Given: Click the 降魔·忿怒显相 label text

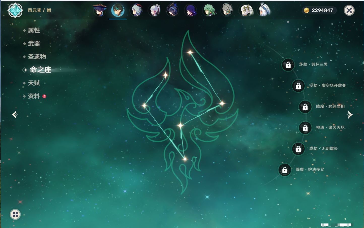Looking at the screenshot, I should [x=330, y=106].
